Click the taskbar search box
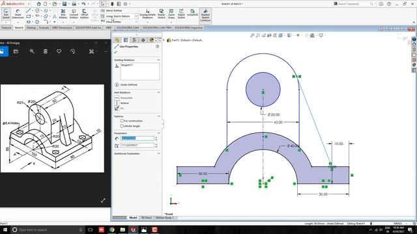The height and width of the screenshot is (234, 417). (48, 229)
